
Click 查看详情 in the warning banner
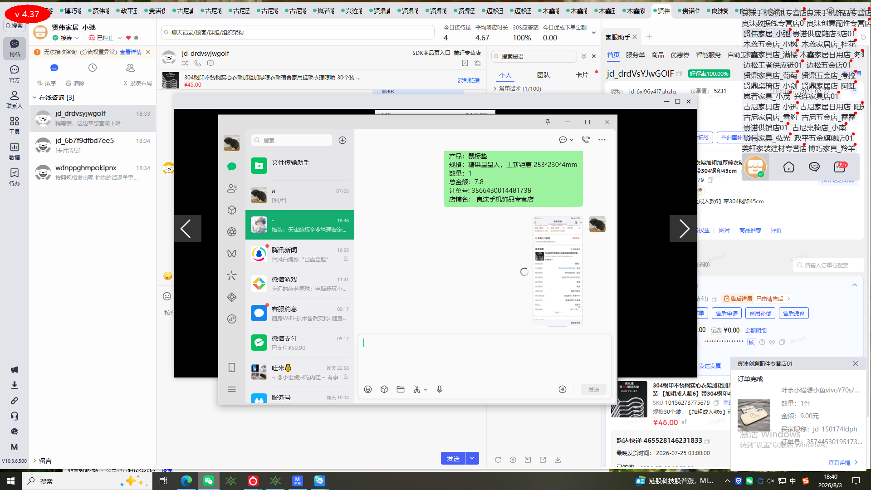tap(131, 52)
